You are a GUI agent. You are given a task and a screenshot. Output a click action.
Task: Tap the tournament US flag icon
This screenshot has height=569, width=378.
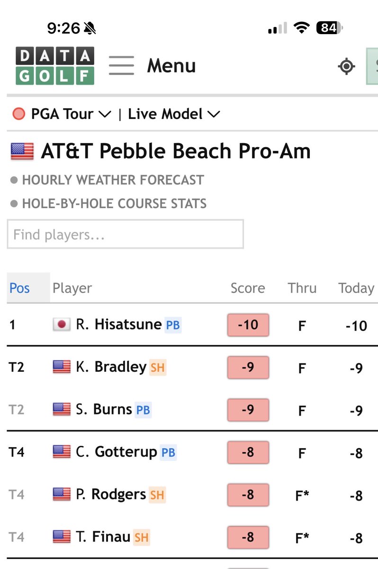[x=22, y=152]
